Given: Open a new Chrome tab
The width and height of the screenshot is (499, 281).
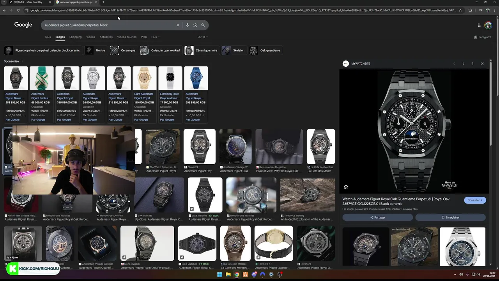Looking at the screenshot, I should click(x=103, y=2).
